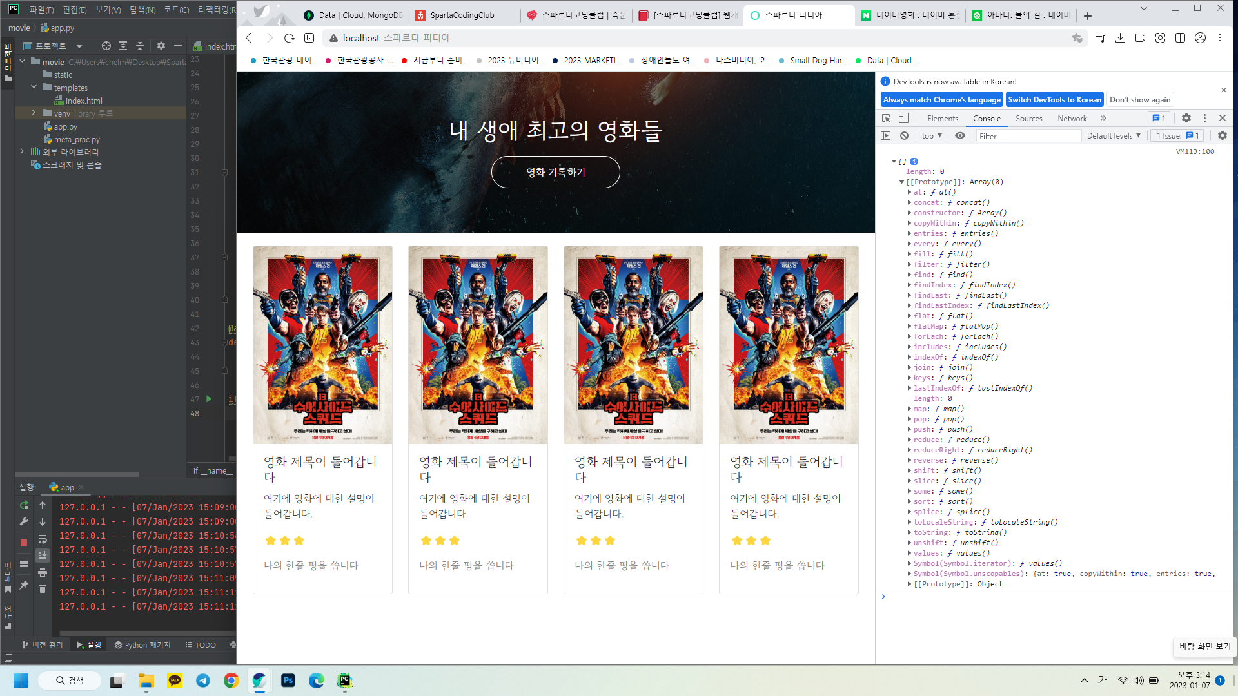The height and width of the screenshot is (696, 1238).
Task: Open the browser profile icon
Action: 1201,38
